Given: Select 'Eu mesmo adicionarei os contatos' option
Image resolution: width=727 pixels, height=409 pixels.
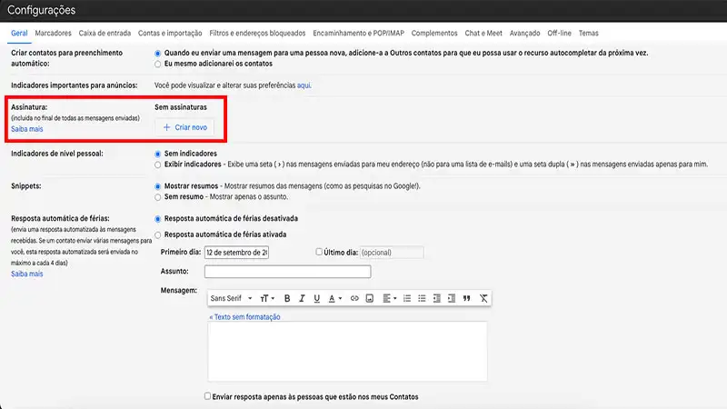Looking at the screenshot, I should (158, 65).
